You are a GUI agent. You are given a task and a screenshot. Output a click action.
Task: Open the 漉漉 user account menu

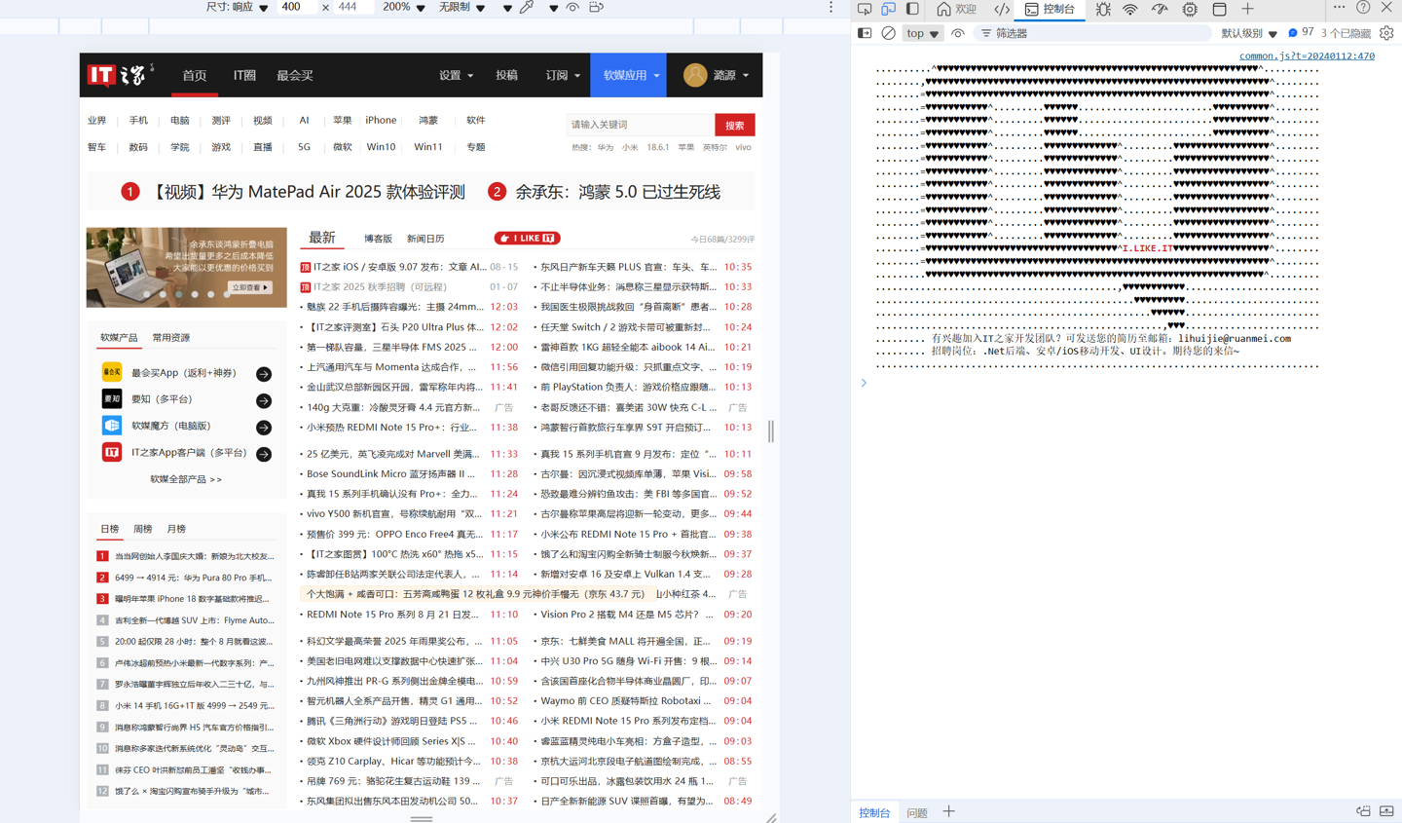point(717,75)
